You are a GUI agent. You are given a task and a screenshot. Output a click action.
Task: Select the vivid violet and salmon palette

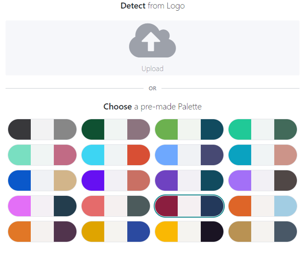click(x=116, y=180)
